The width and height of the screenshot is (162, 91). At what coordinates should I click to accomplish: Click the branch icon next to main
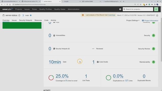coord(23,15)
